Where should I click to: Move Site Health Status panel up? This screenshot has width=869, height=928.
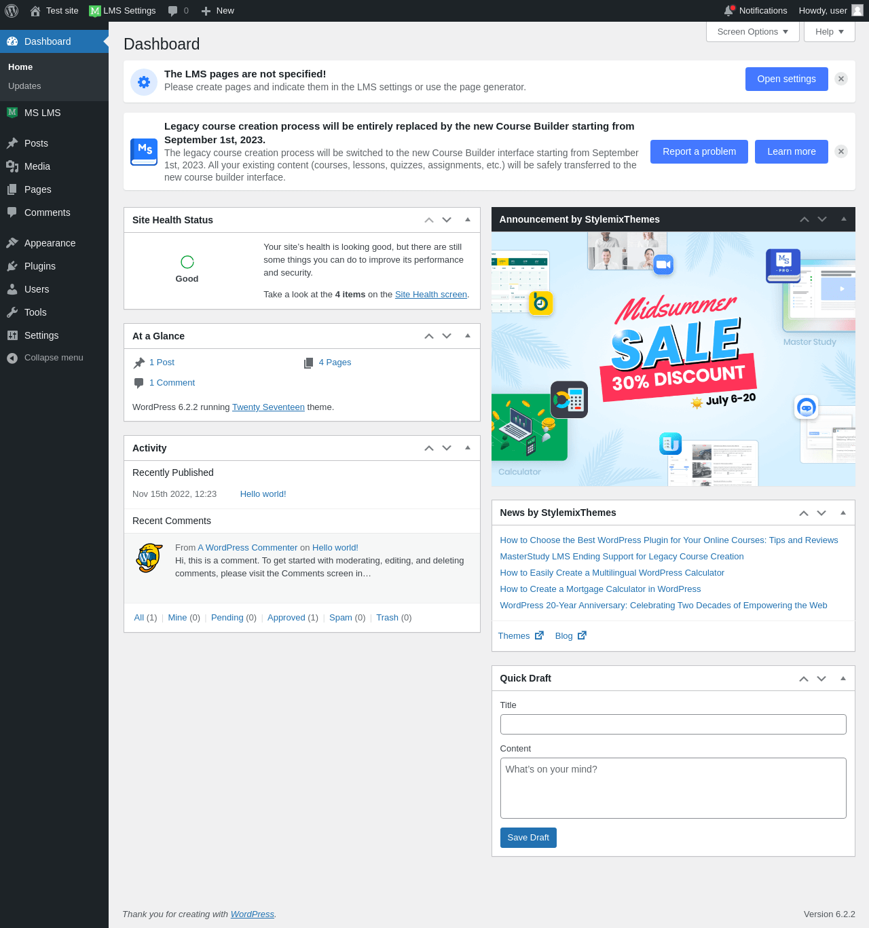pos(429,220)
